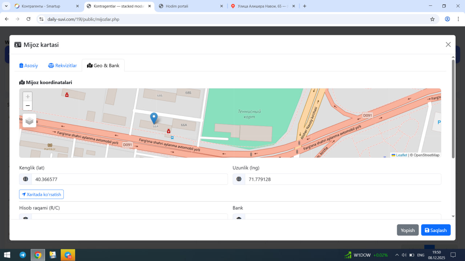Click the Kenglik latitude input field
Viewport: 465px width, 261px height.
129,179
